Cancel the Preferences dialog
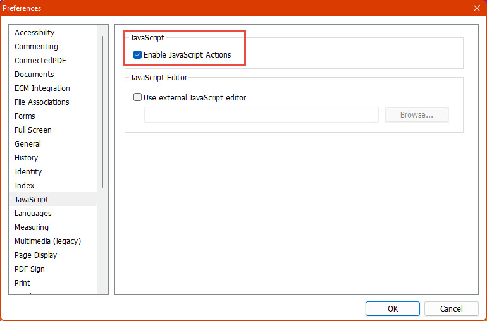The image size is (487, 321). tap(452, 308)
